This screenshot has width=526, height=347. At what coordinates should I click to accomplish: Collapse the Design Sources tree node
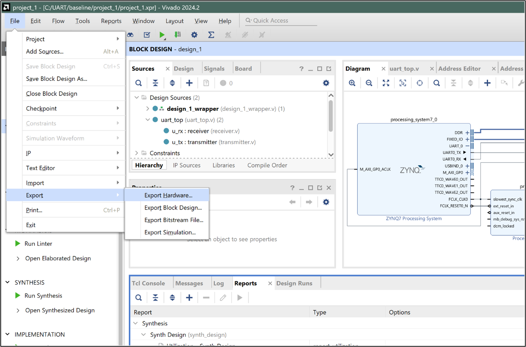pos(136,97)
